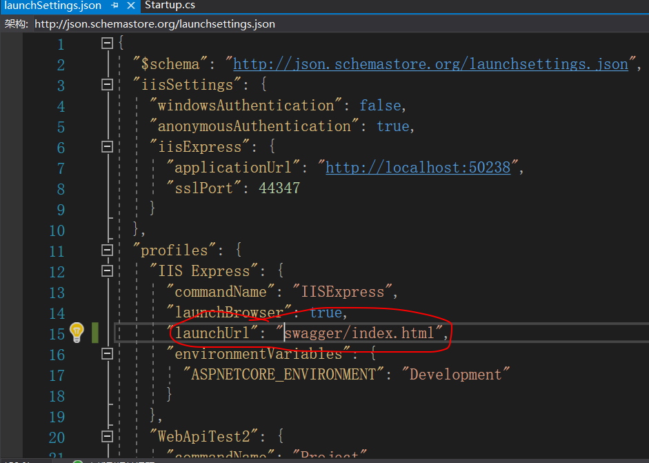Click the true value on line 5
The height and width of the screenshot is (463, 649).
point(393,126)
